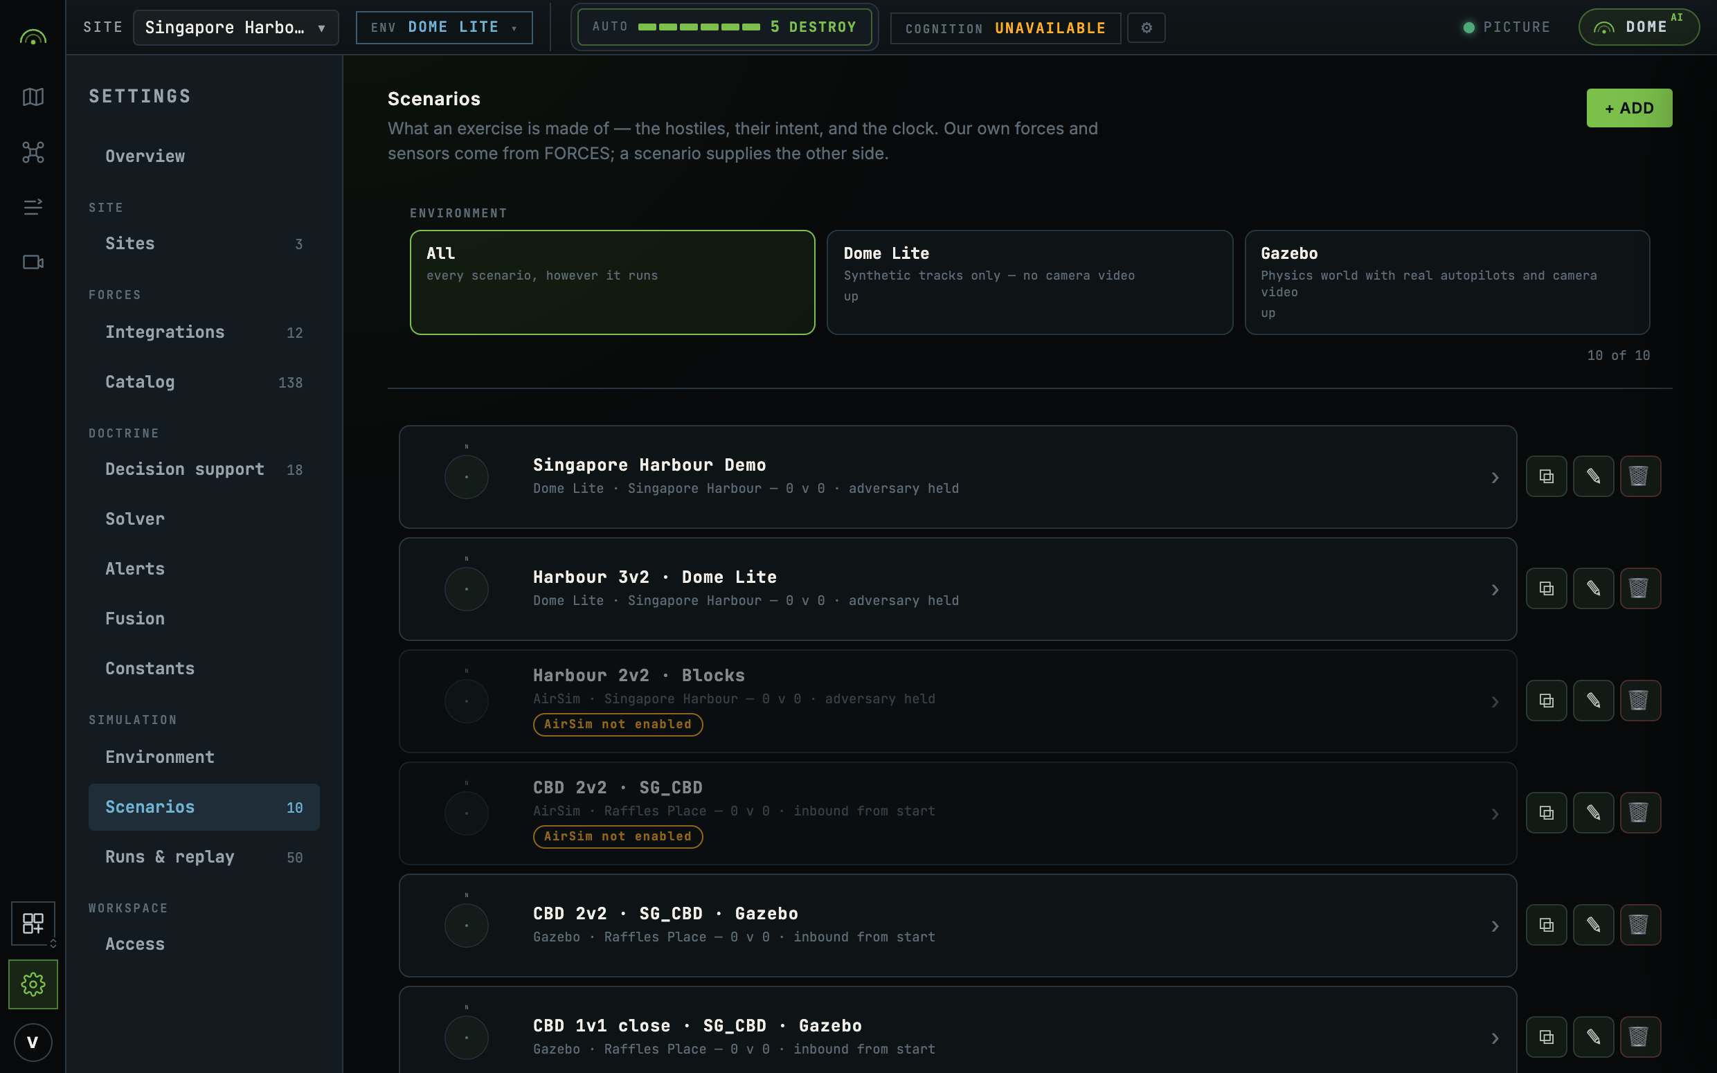
Task: Click the 5 DESTROY autonomy label
Action: (813, 27)
